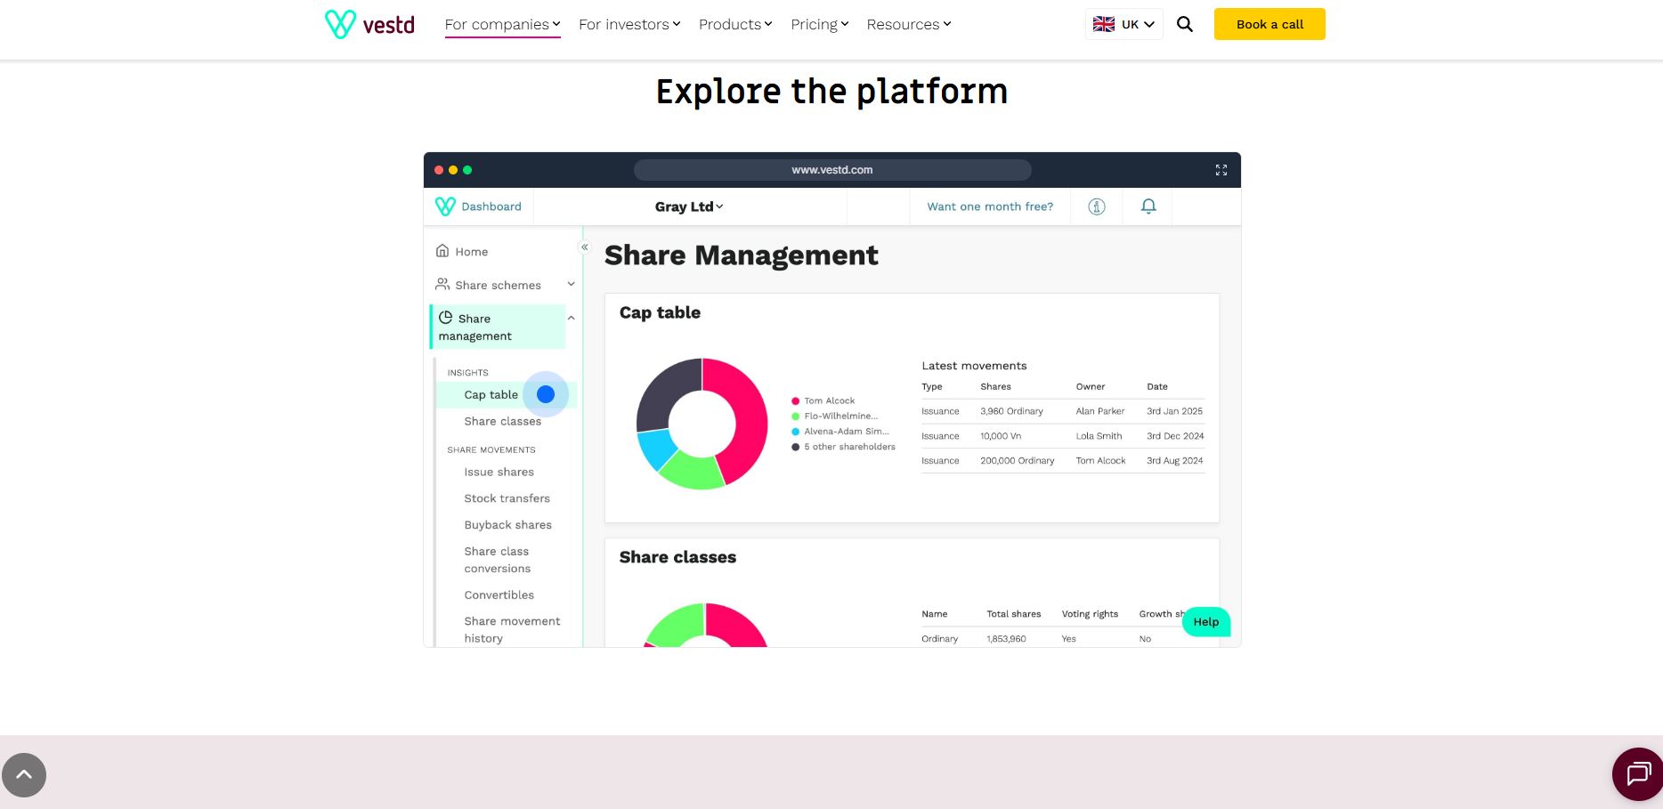Click the notifications bell icon
This screenshot has width=1663, height=809.
pos(1148,206)
